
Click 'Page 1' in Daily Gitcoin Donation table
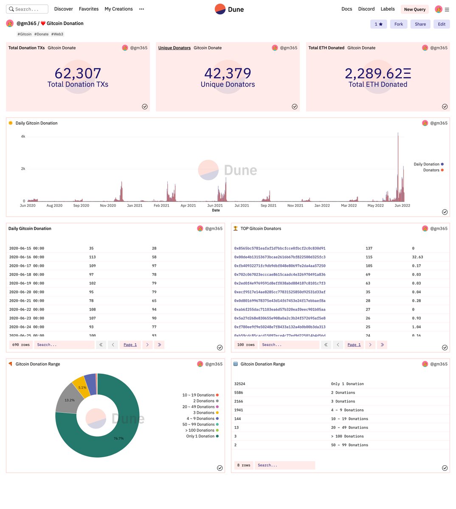(130, 345)
